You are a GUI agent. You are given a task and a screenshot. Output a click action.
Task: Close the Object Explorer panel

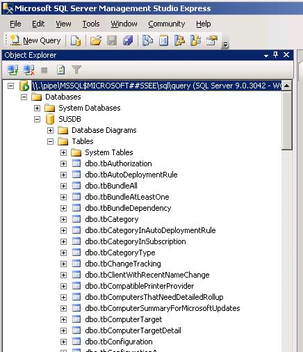pyautogui.click(x=286, y=55)
